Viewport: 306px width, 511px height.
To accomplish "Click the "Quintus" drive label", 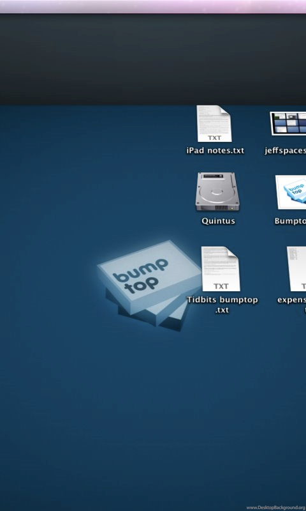I will point(218,221).
